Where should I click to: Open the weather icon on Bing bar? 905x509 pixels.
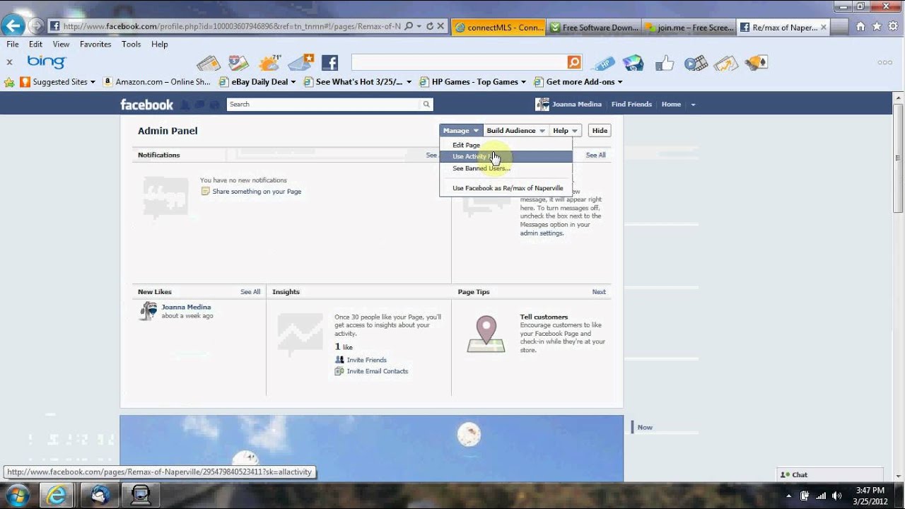pyautogui.click(x=269, y=63)
